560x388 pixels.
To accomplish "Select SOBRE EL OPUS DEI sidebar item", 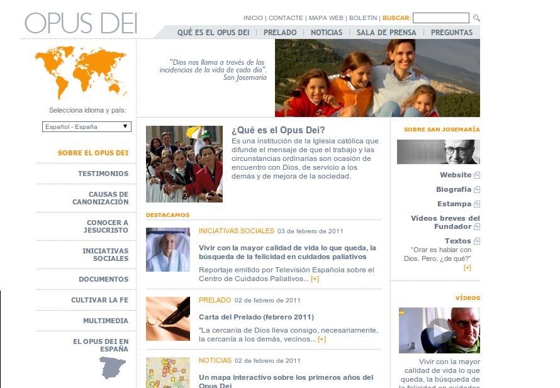I will coord(93,153).
